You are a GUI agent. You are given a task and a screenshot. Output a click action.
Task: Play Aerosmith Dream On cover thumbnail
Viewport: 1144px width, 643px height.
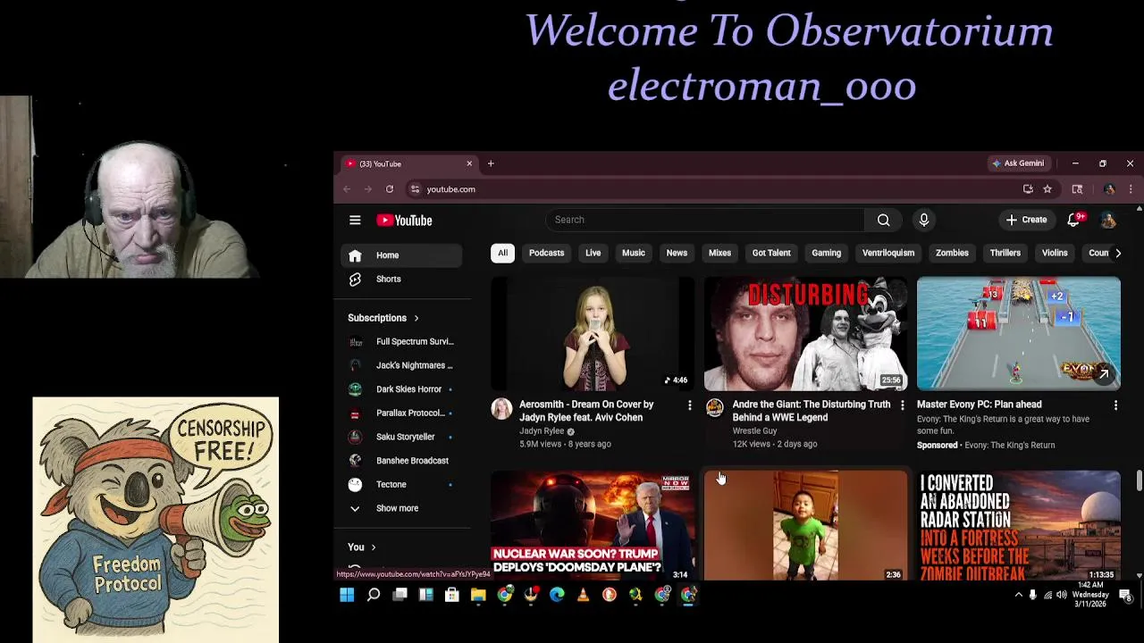pyautogui.click(x=593, y=334)
